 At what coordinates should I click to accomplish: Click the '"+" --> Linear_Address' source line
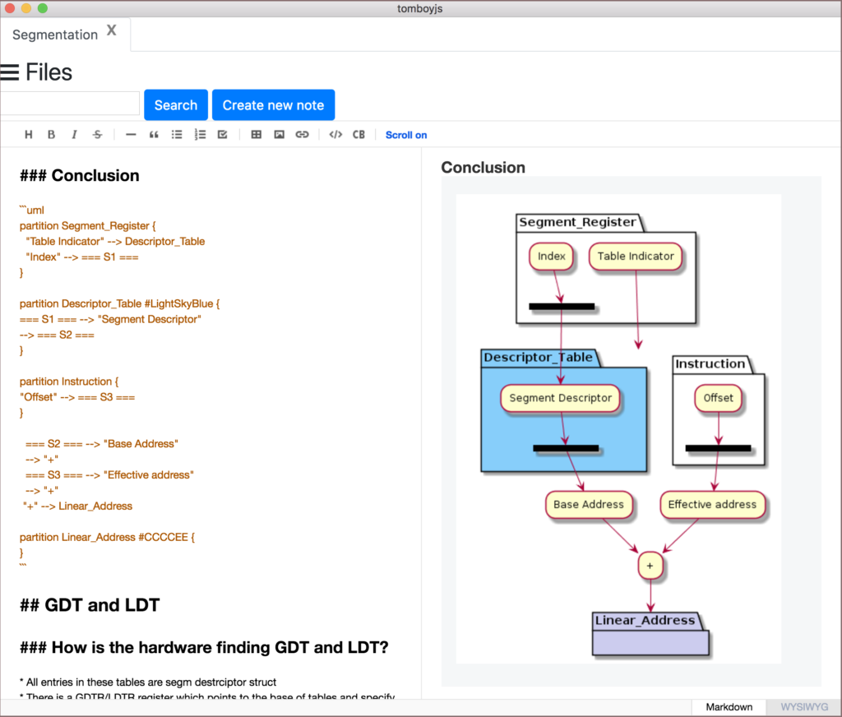point(78,507)
